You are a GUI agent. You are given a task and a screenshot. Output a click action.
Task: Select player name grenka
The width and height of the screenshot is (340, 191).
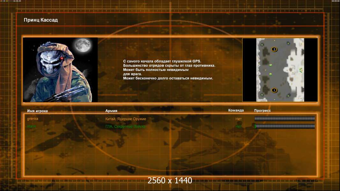point(33,119)
